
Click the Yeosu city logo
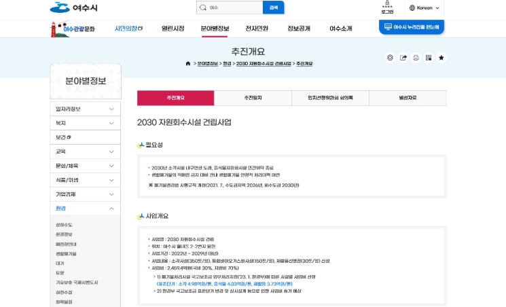click(73, 8)
